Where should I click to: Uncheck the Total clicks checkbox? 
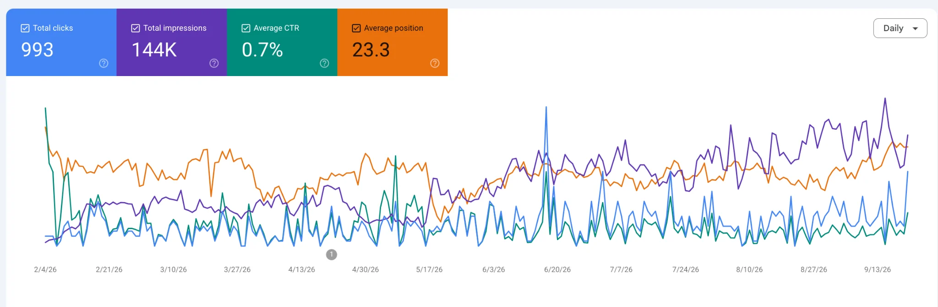[25, 28]
